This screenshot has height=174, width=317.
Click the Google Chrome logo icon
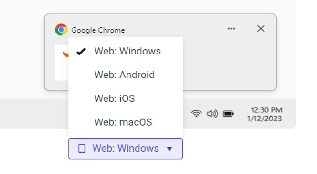pos(61,30)
